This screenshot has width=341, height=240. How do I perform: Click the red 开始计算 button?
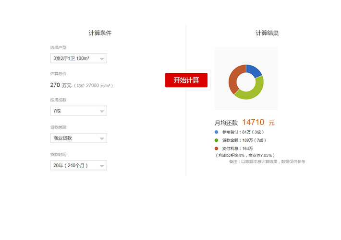[x=186, y=80]
